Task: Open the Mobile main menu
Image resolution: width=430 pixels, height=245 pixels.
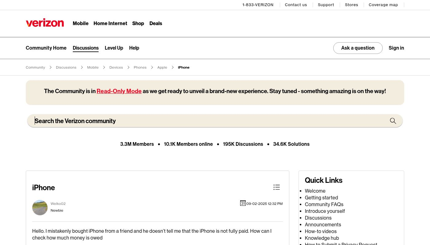Action: 80,24
